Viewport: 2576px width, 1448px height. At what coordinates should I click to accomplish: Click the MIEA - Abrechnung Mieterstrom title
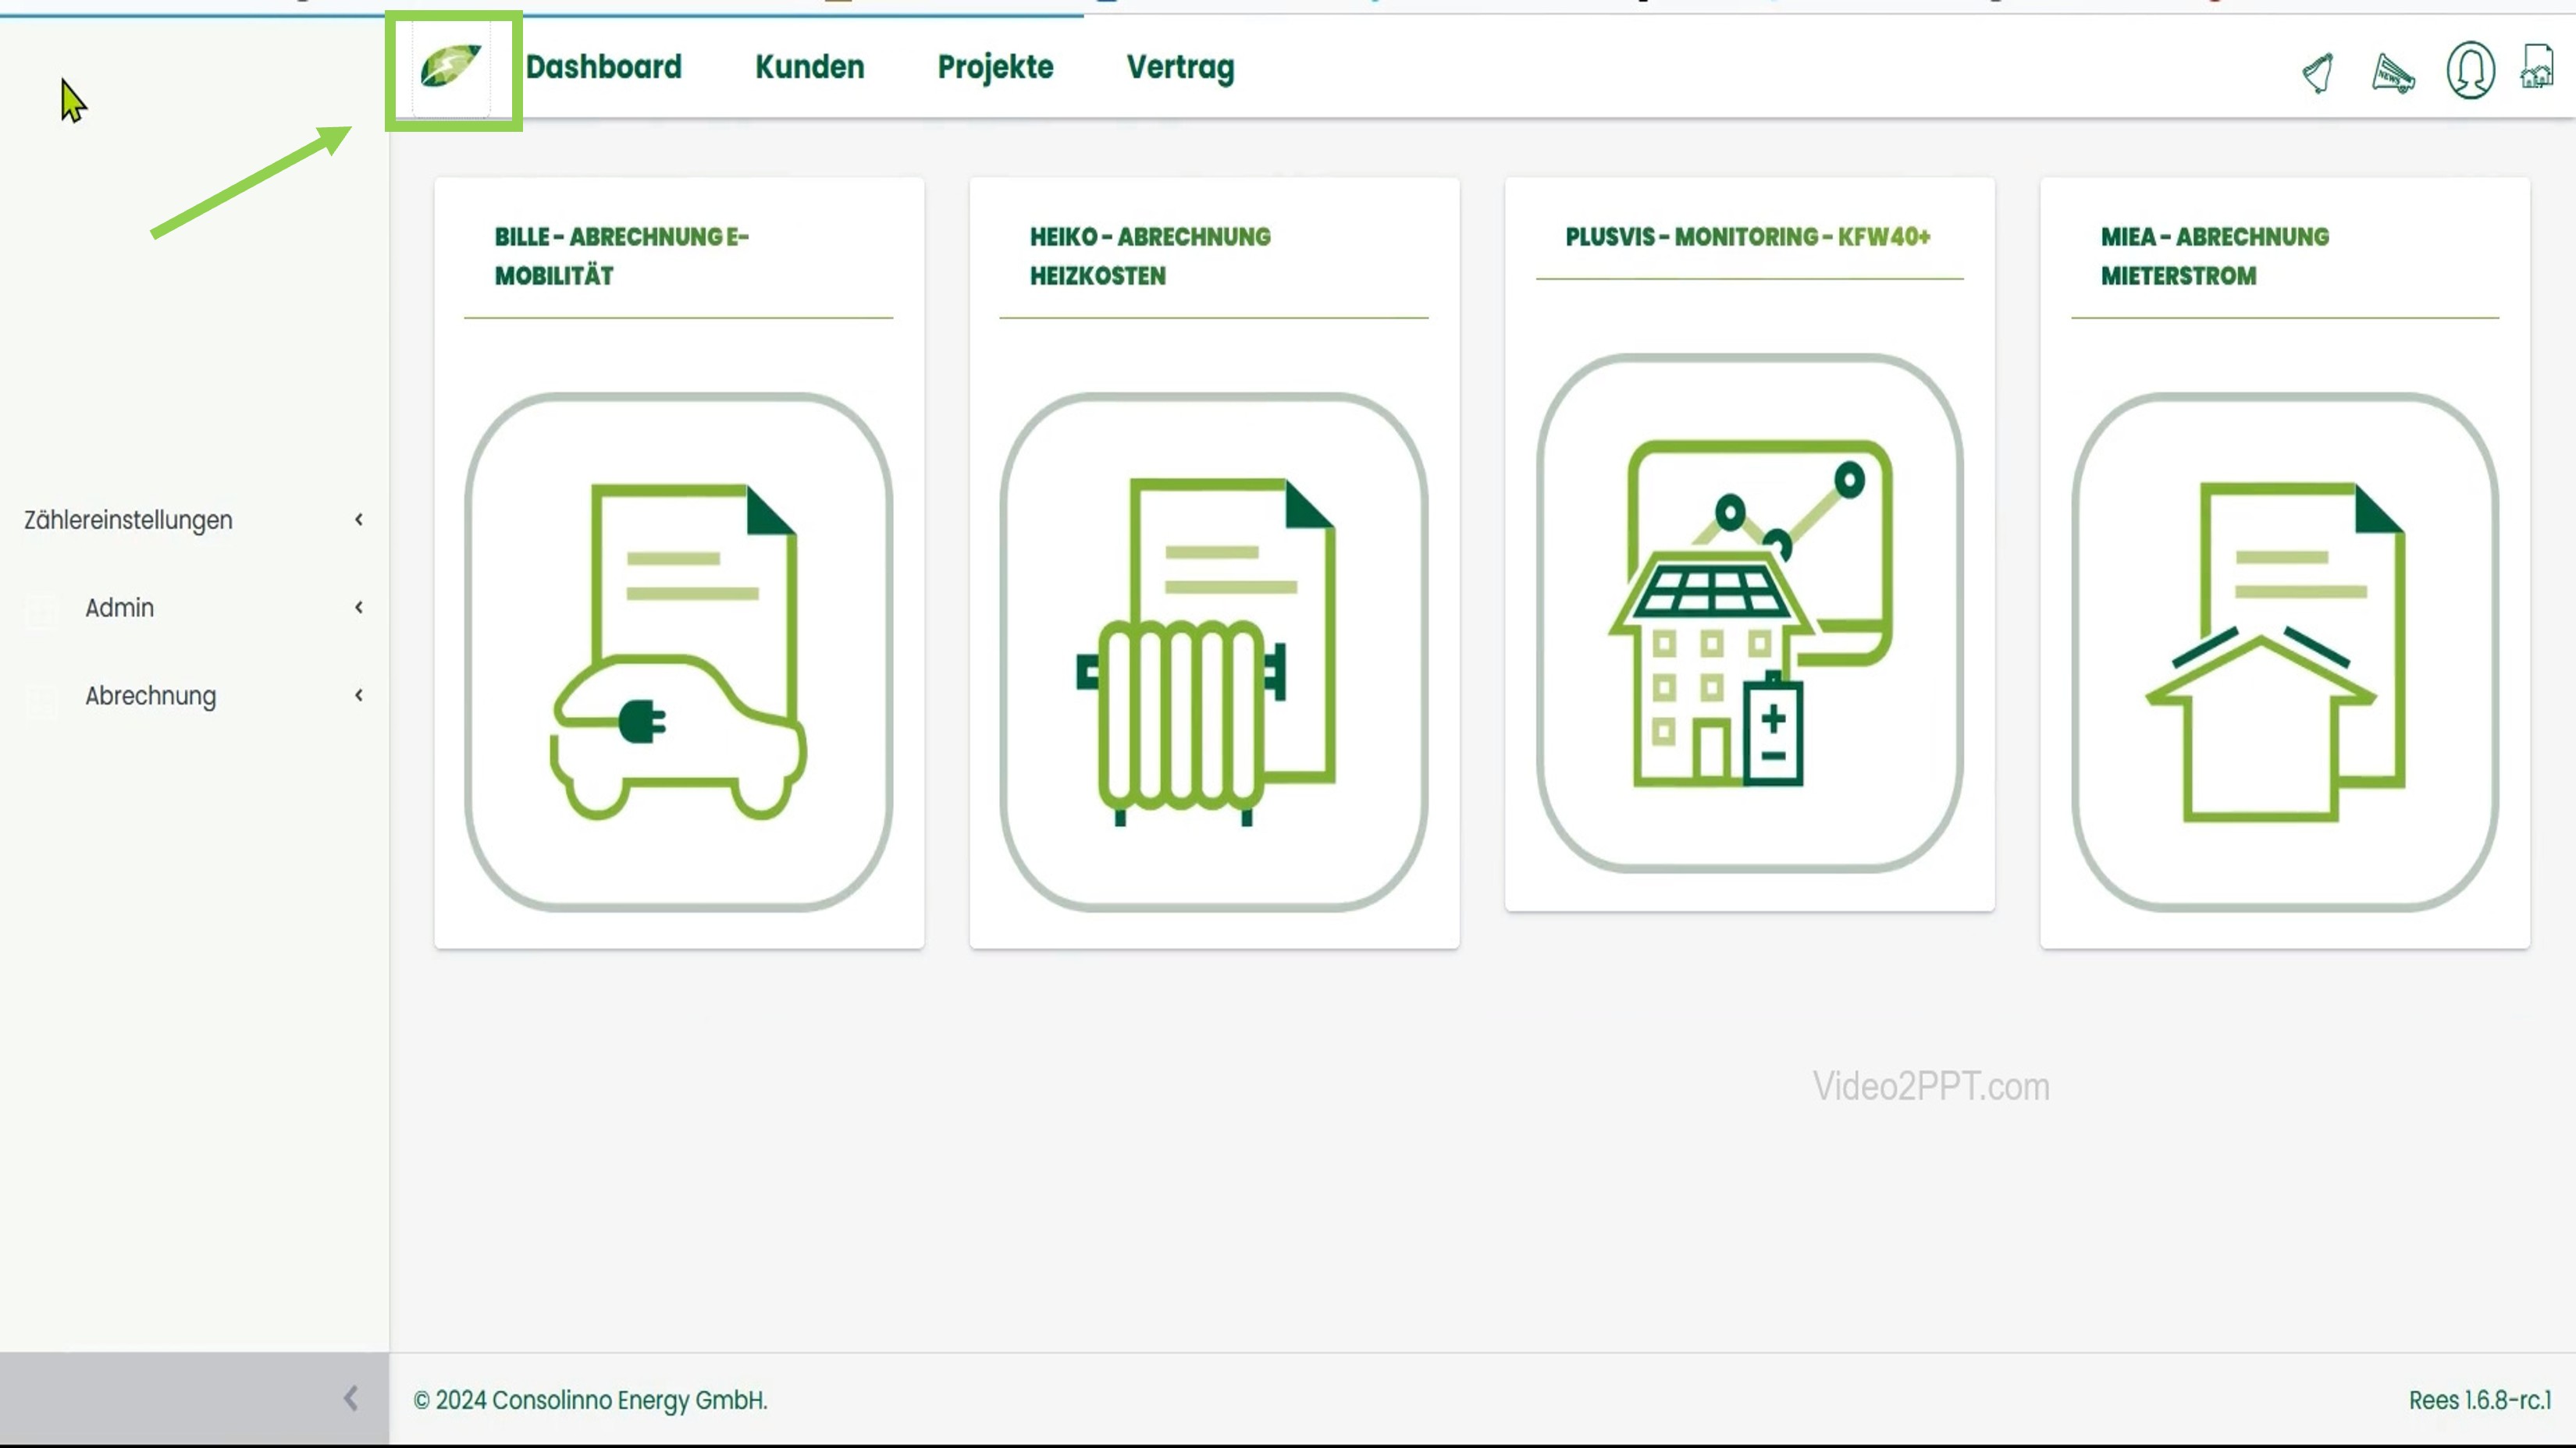pos(2214,256)
